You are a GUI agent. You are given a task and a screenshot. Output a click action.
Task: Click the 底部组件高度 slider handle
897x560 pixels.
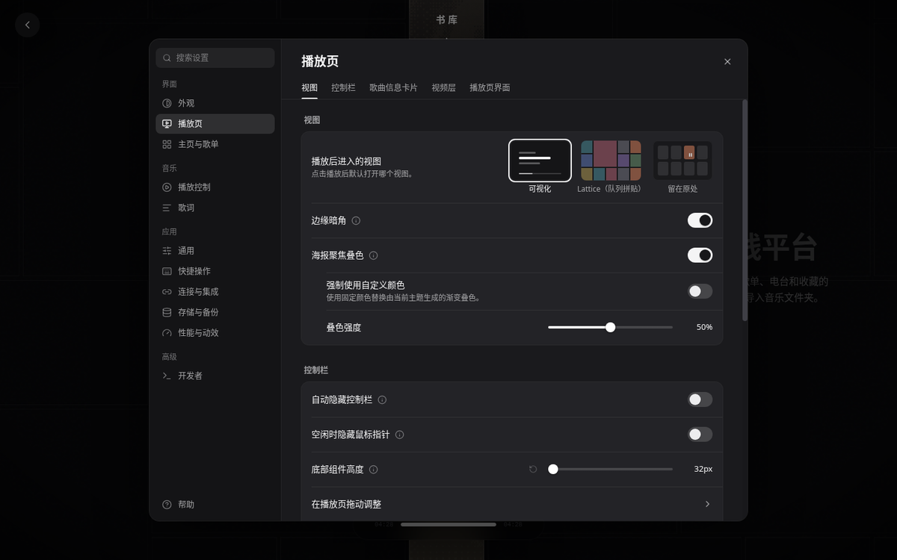coord(553,469)
